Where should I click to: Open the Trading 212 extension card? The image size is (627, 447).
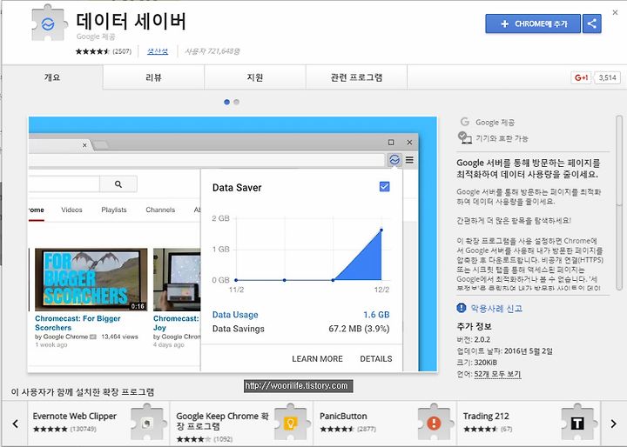tap(529, 423)
